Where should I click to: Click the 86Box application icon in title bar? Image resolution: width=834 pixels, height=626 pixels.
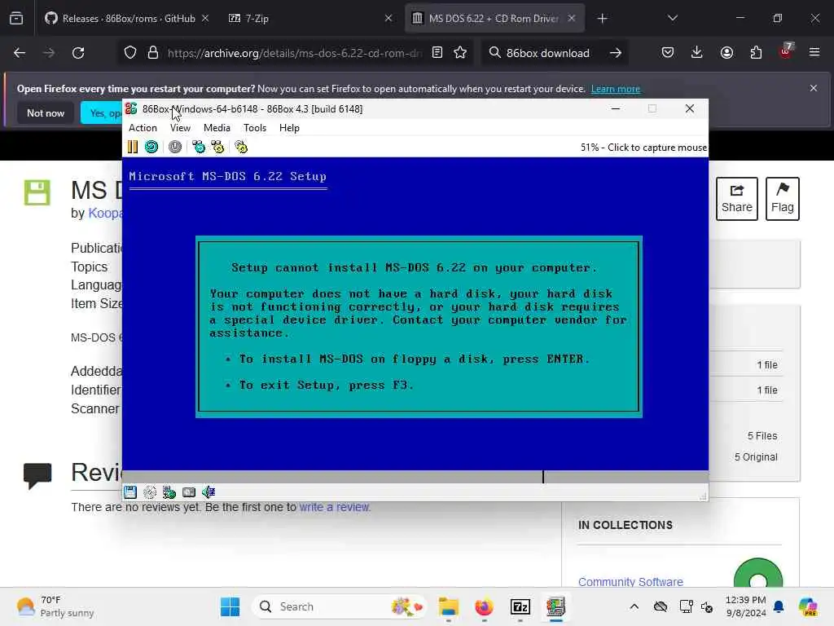click(131, 108)
